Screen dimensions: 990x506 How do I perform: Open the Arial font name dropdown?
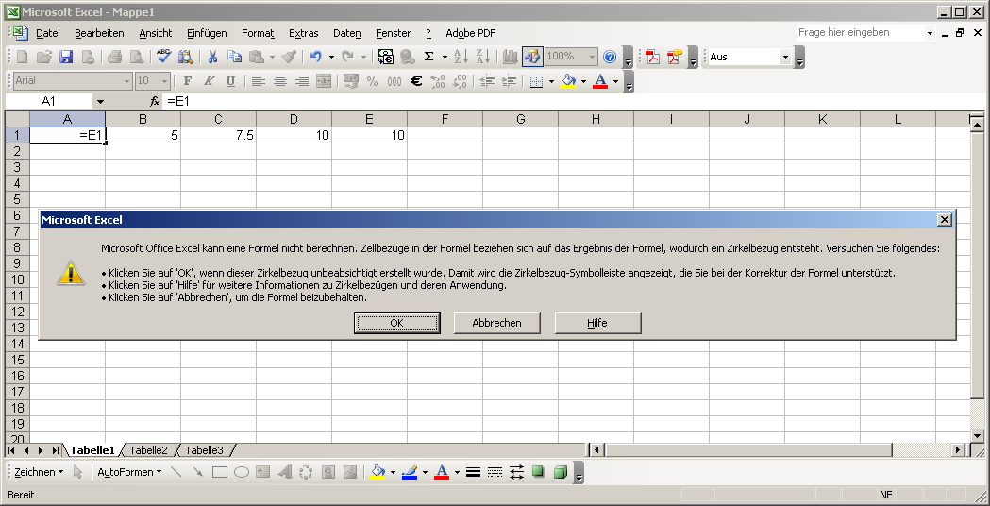[126, 81]
